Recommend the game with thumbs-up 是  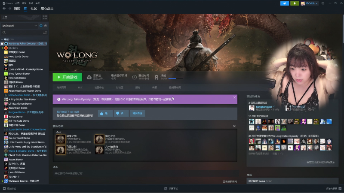click(x=105, y=113)
